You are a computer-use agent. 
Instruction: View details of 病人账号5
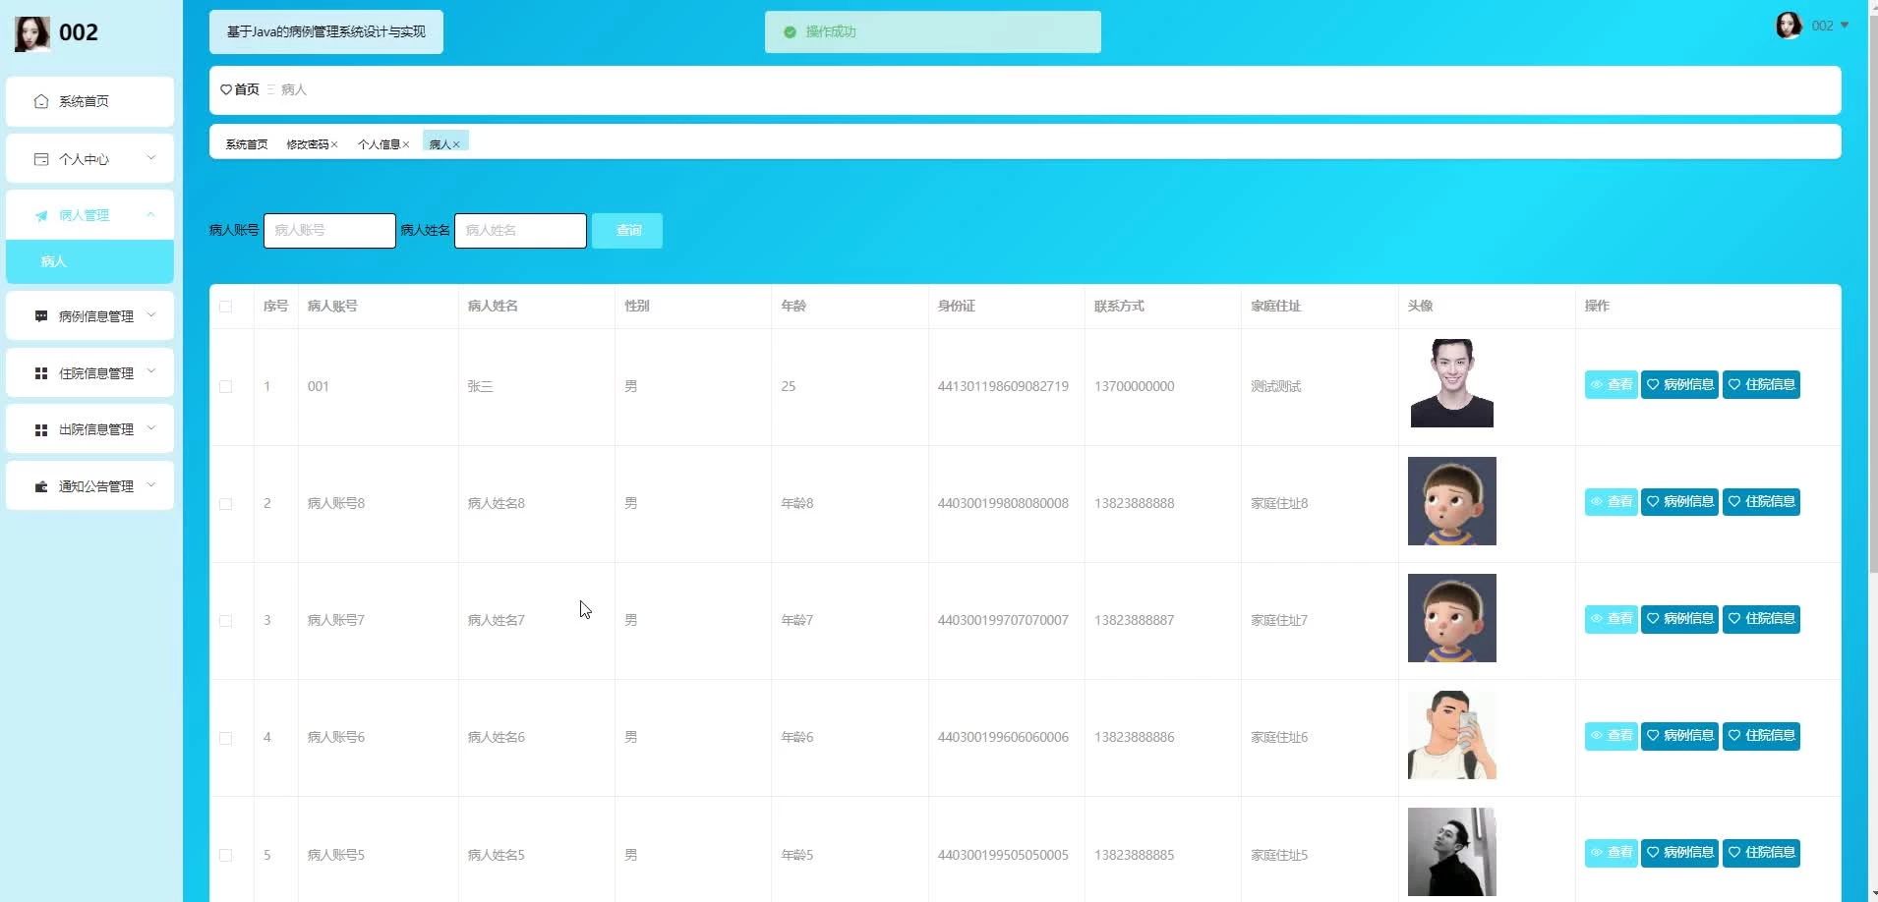coord(1611,853)
